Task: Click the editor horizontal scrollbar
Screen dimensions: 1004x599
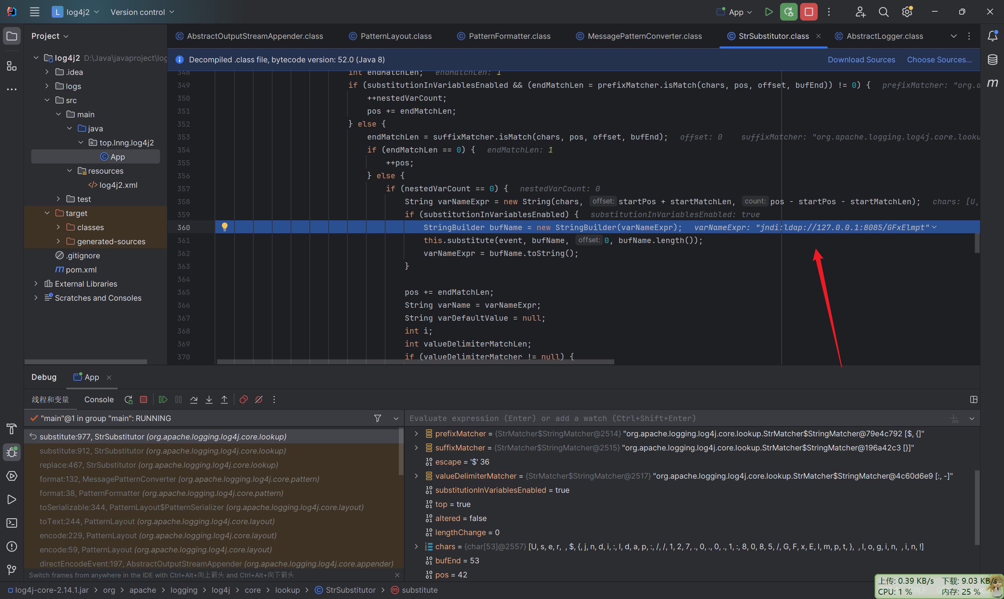Action: click(x=415, y=362)
